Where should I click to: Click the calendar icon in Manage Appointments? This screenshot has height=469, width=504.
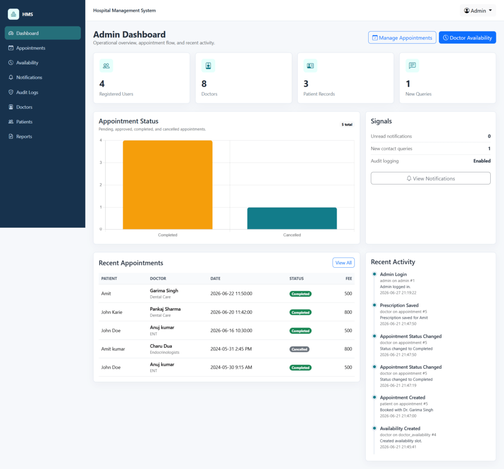point(375,38)
